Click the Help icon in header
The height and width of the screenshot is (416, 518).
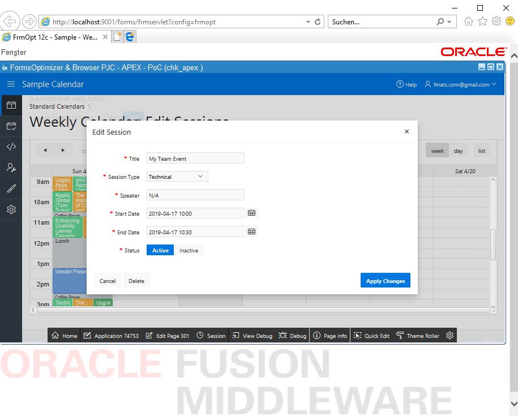point(400,84)
